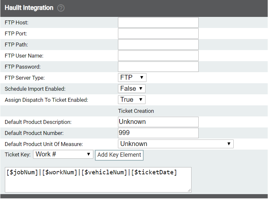The height and width of the screenshot is (199, 268).
Task: Select the FTP User Name field
Action: point(158,56)
